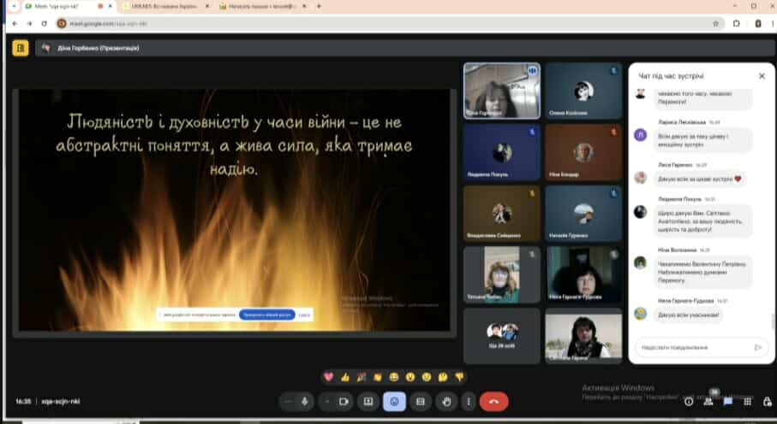Toggle the emoji reactions bar
Image resolution: width=777 pixels, height=424 pixels.
point(394,401)
